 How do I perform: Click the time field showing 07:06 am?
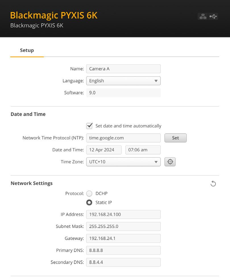143,150
